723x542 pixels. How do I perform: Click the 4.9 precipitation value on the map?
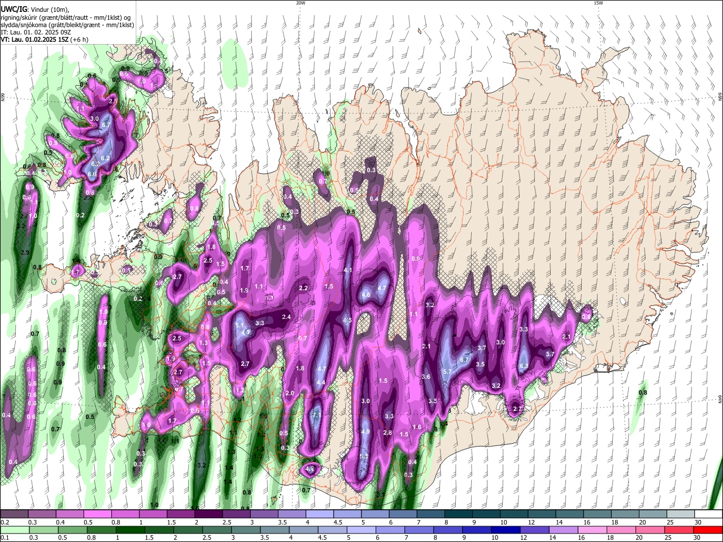[365, 431]
